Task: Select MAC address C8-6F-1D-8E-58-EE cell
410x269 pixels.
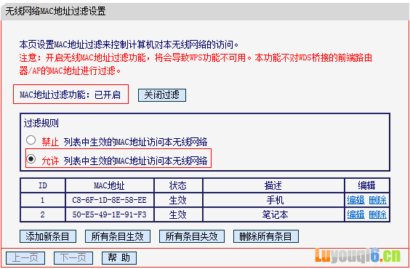Action: click(x=110, y=200)
